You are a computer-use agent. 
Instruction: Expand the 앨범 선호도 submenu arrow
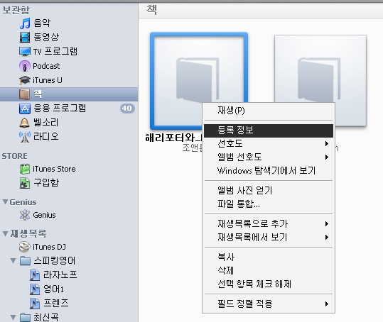327,157
